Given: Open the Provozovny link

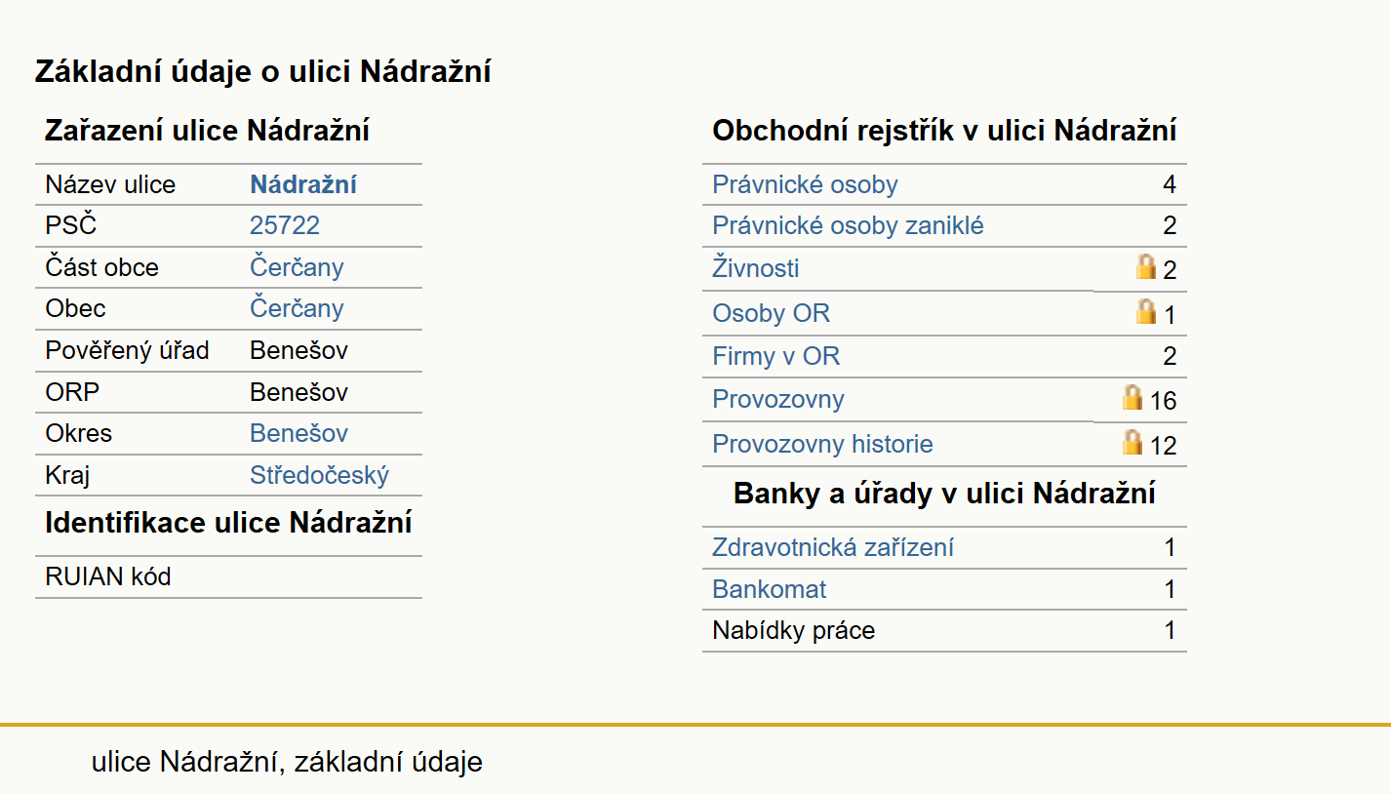Looking at the screenshot, I should (778, 399).
